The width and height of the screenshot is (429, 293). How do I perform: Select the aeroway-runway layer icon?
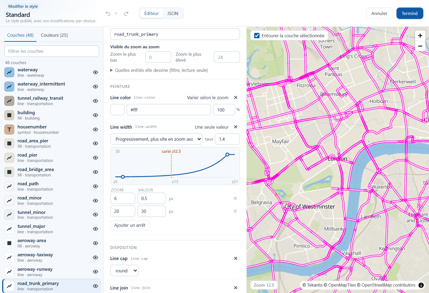point(9,272)
